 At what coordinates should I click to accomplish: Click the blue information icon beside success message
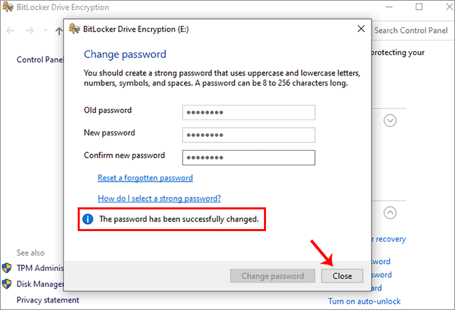coord(88,219)
